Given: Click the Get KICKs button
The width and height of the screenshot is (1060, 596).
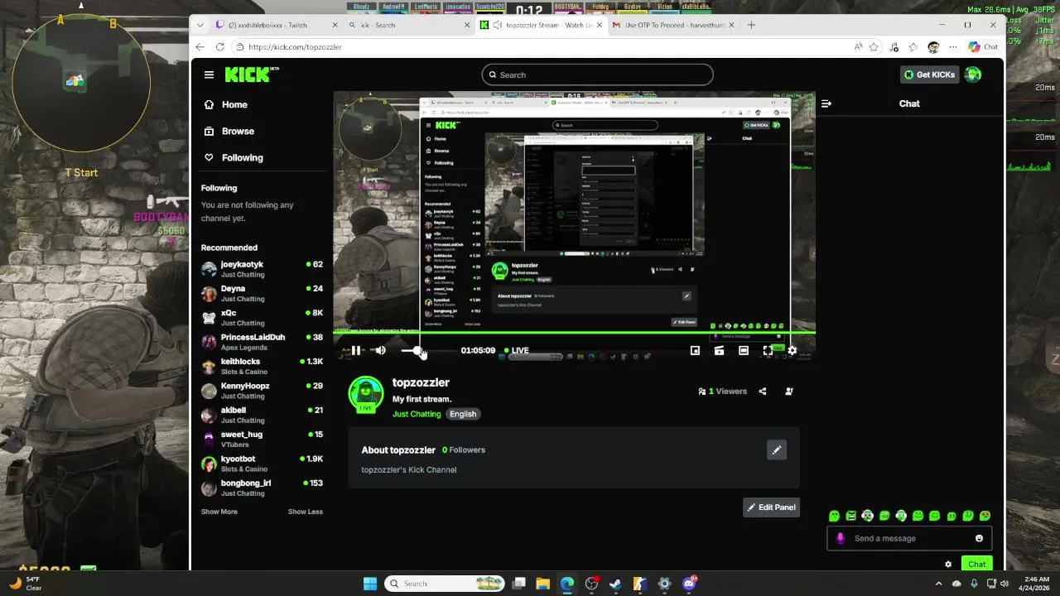Looking at the screenshot, I should coord(929,74).
